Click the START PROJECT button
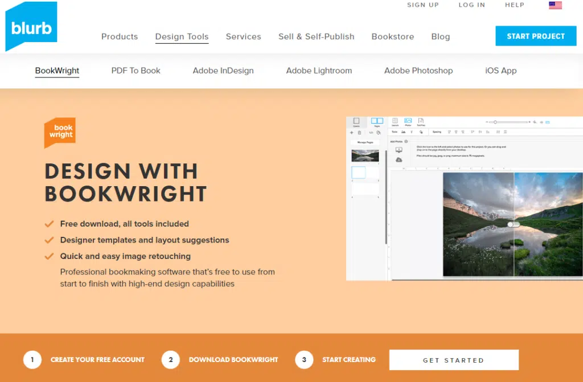 535,36
